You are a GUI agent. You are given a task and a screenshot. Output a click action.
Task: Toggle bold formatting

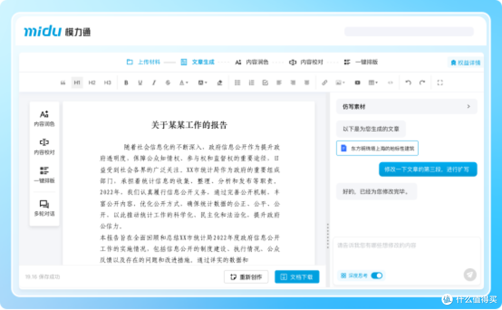(126, 83)
